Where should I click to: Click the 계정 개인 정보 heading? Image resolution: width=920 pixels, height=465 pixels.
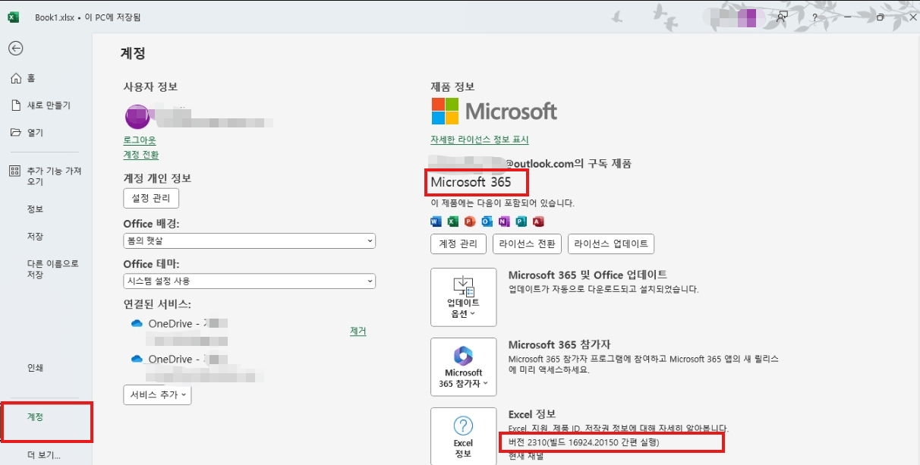click(157, 178)
